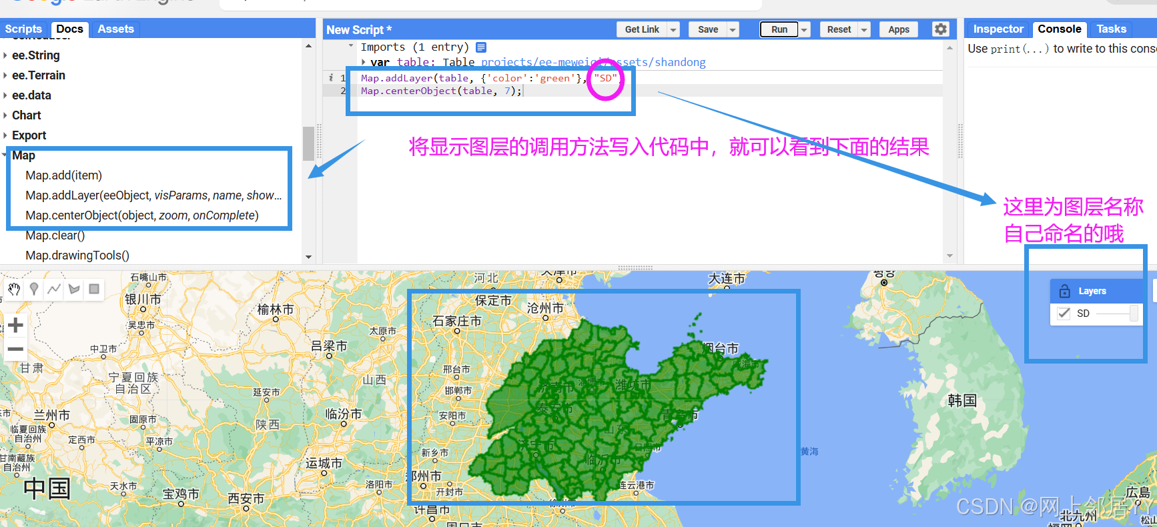Expand the var table import entry
The image size is (1157, 527).
pos(364,62)
